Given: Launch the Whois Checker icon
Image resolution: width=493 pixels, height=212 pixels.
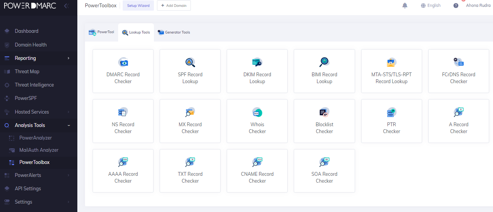Looking at the screenshot, I should coord(257,112).
